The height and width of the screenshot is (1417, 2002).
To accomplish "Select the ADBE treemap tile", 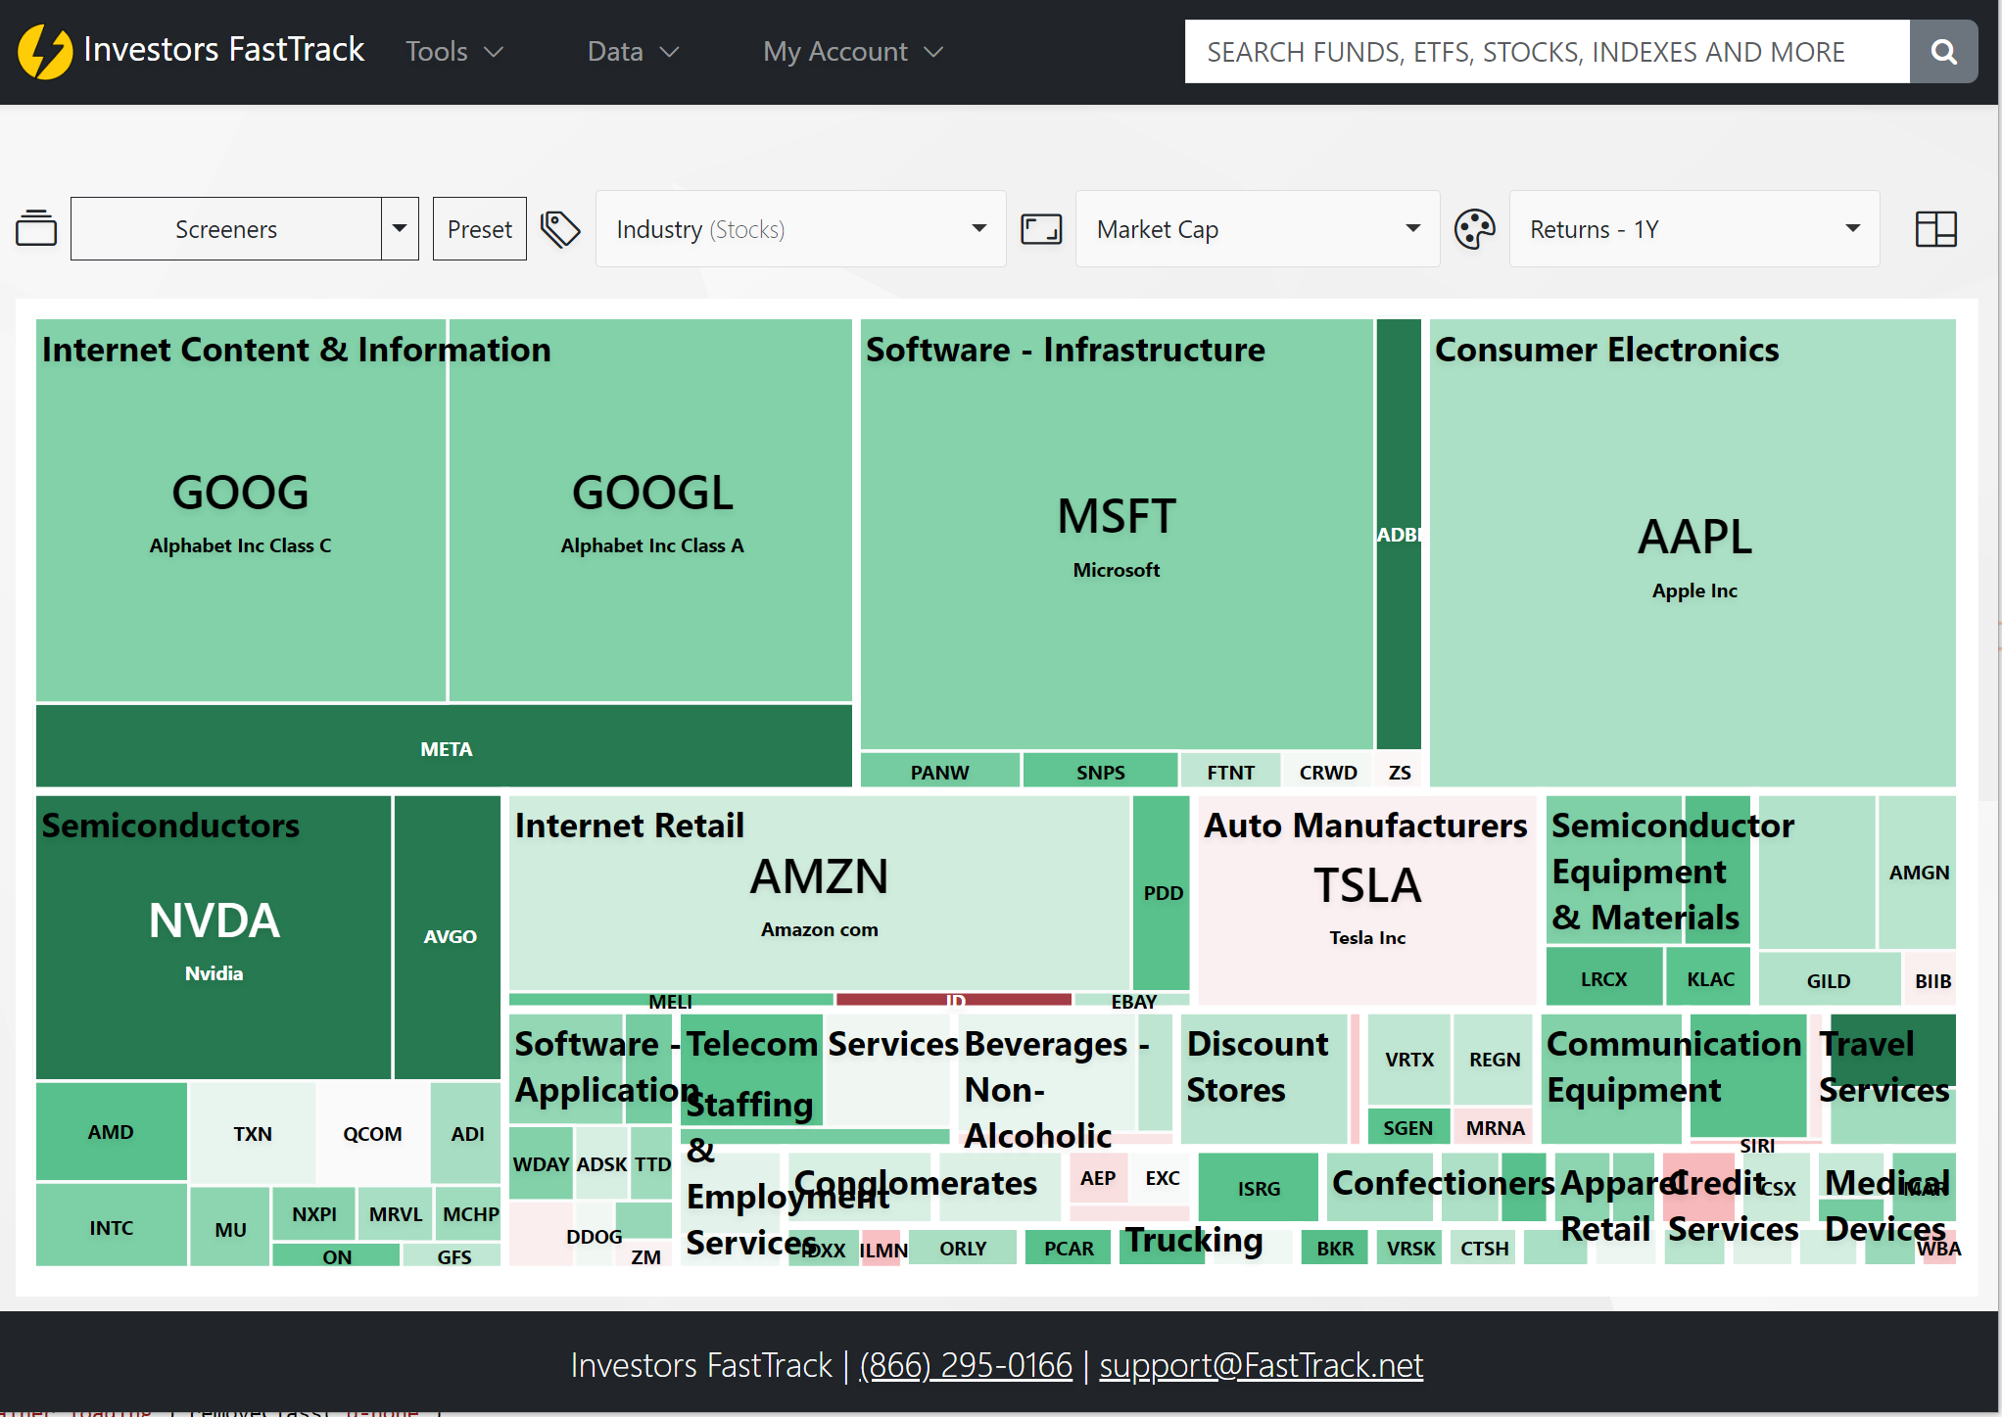I will pyautogui.click(x=1399, y=535).
